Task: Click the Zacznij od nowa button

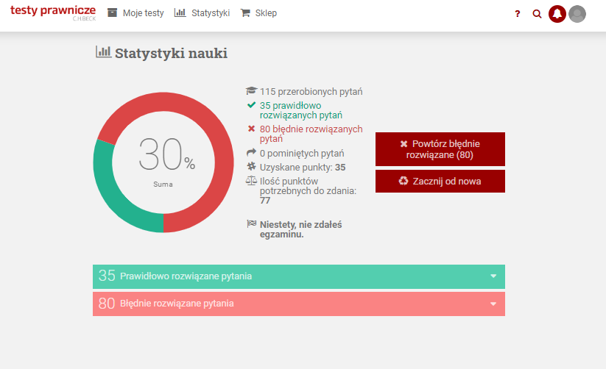Action: click(440, 181)
